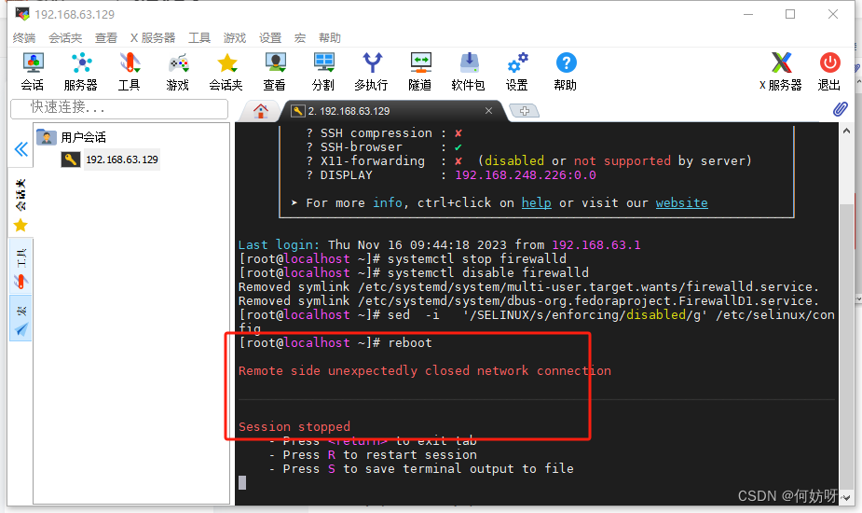The width and height of the screenshot is (862, 513).
Task: Click the terminal scrollbar down arrow
Action: (846, 497)
